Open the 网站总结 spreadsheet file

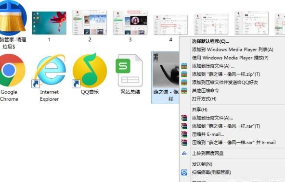coord(130,70)
